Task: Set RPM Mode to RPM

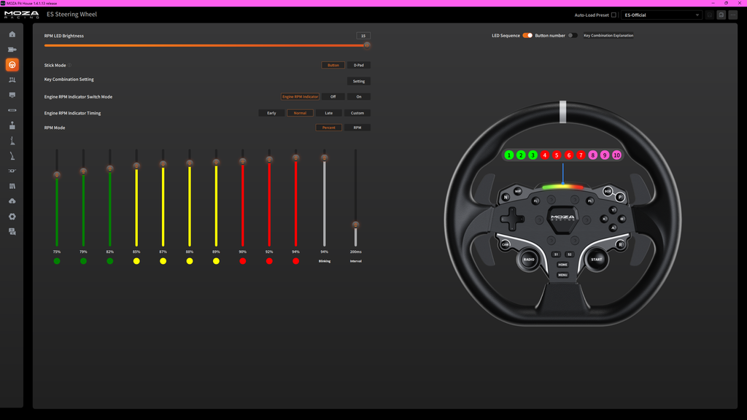Action: click(357, 128)
